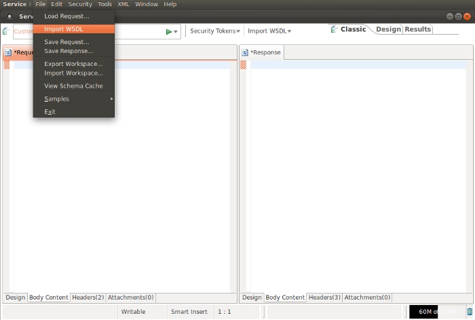Screen dimensions: 475x320
Task: Choose Load Request... from the File menu
Action: coord(73,16)
